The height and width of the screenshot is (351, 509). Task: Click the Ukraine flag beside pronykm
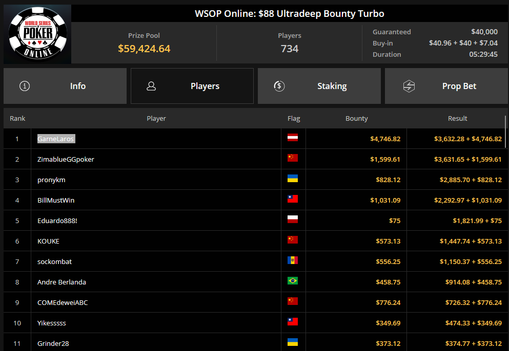293,179
